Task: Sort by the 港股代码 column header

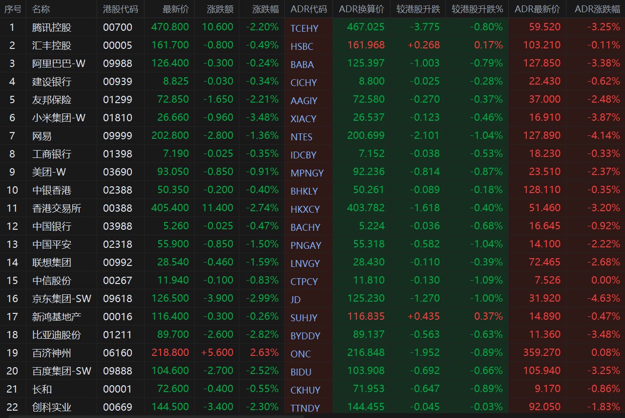Action: coord(120,9)
